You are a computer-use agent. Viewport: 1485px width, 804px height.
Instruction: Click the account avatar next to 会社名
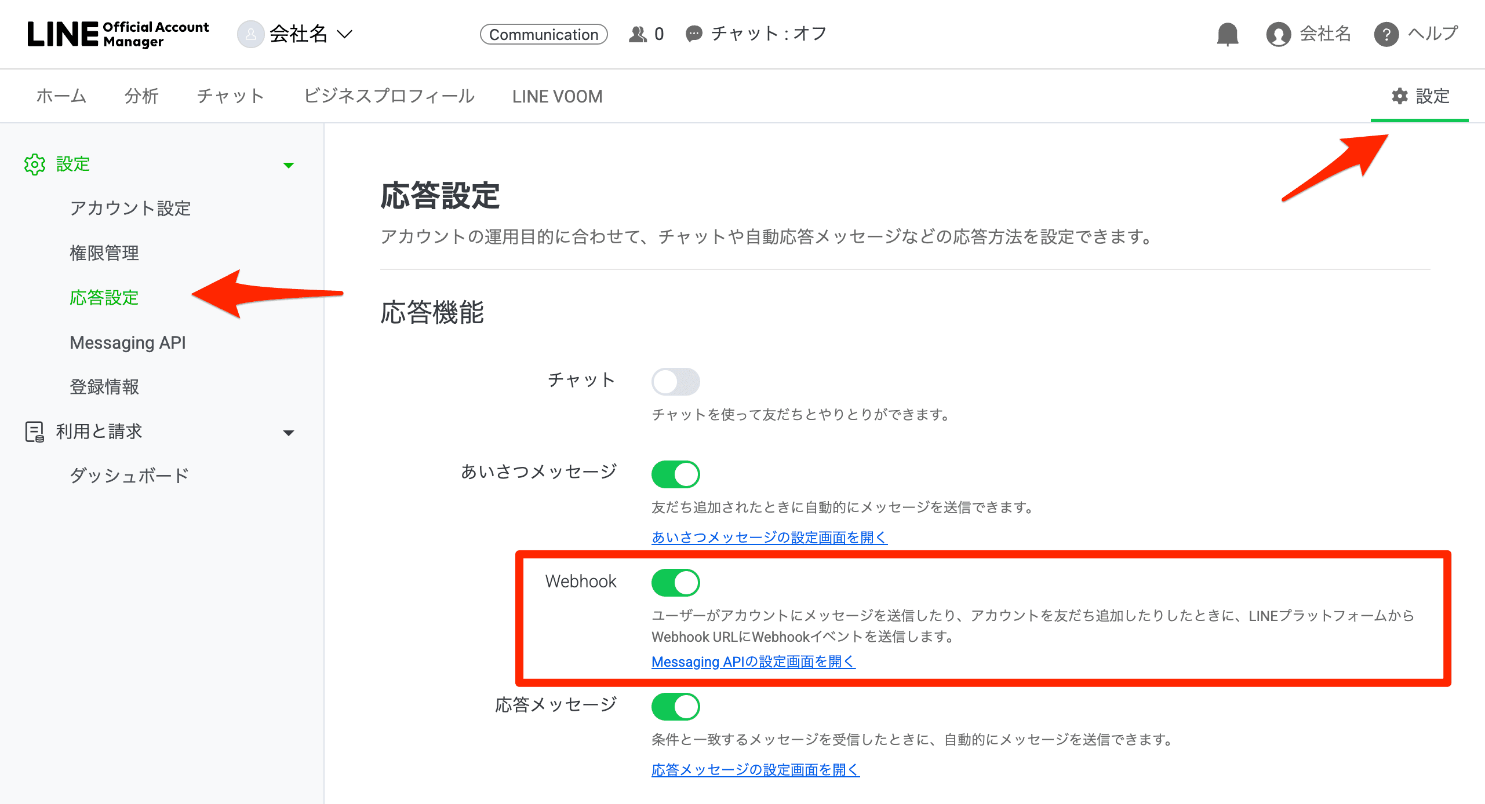pos(250,34)
